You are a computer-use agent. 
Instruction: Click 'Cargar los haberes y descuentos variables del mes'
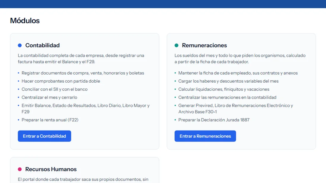[228, 81]
